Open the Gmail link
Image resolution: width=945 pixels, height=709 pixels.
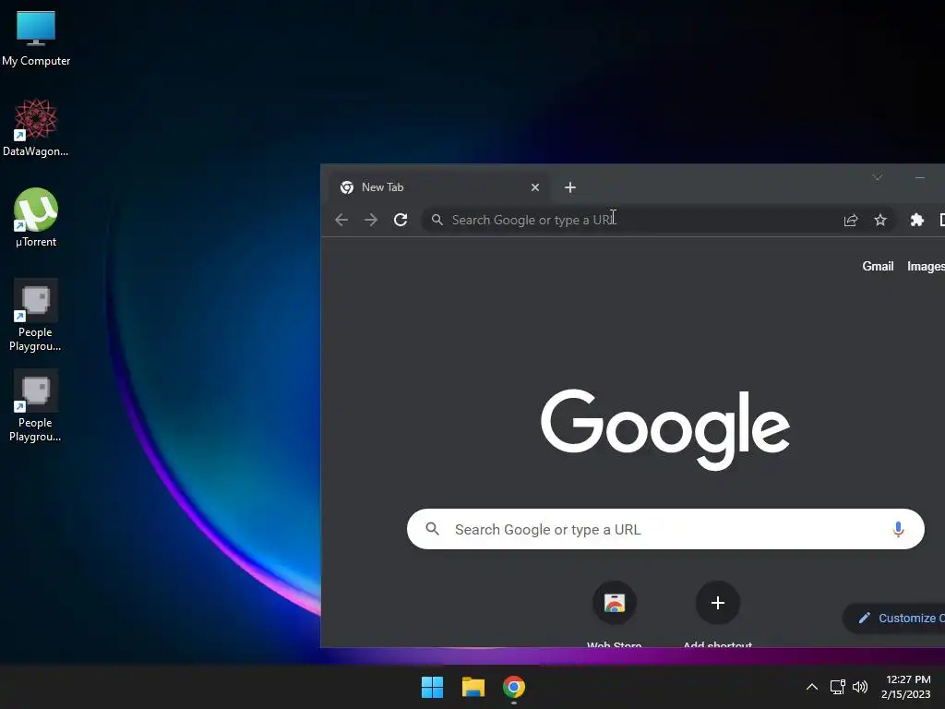click(878, 267)
